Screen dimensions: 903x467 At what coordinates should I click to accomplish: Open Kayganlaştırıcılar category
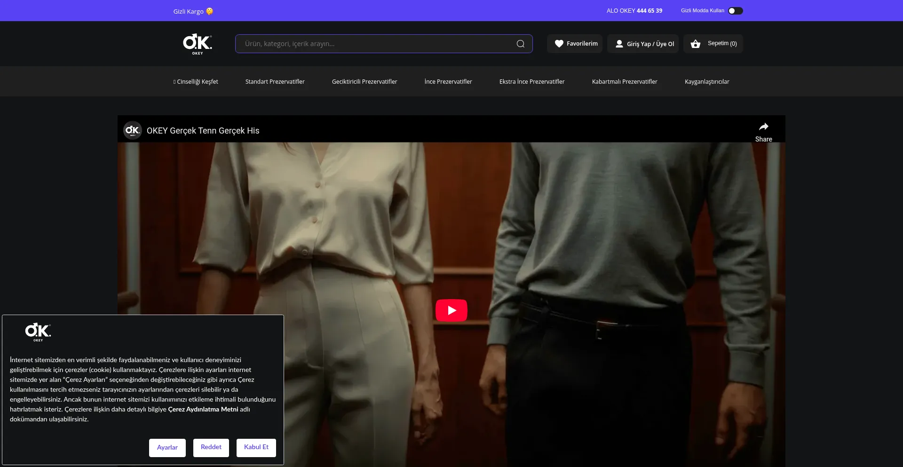click(x=706, y=82)
